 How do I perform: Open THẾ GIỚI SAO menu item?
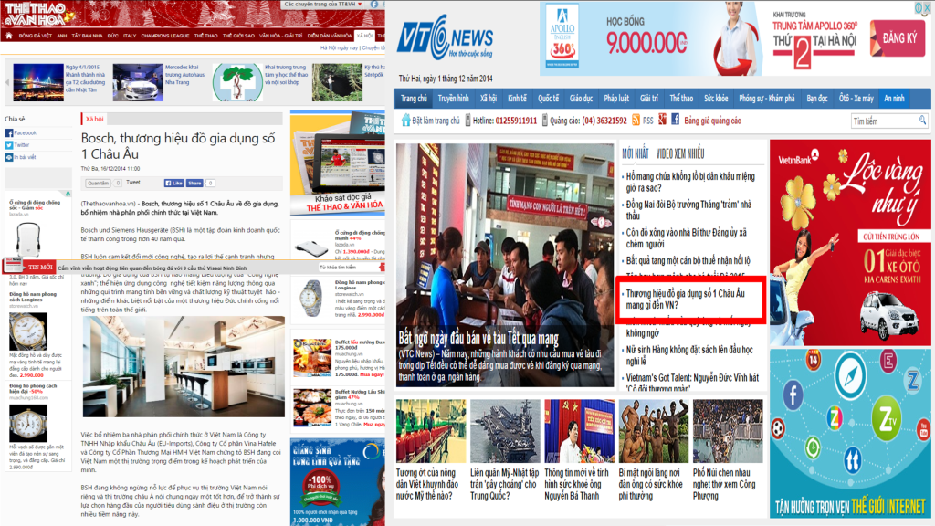(238, 36)
